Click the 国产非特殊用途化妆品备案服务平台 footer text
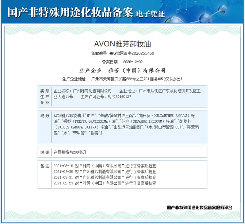245x224 pixels. [199, 208]
